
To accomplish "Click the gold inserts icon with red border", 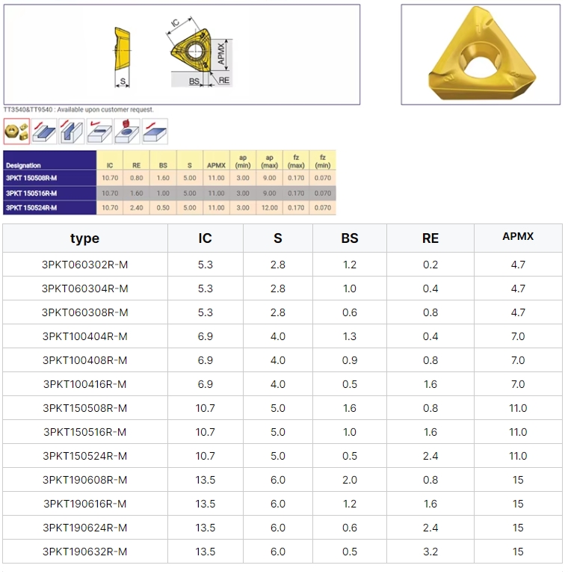I will 16,132.
